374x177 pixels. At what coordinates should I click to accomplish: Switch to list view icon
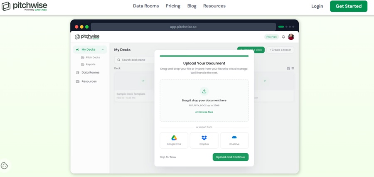tap(293, 68)
